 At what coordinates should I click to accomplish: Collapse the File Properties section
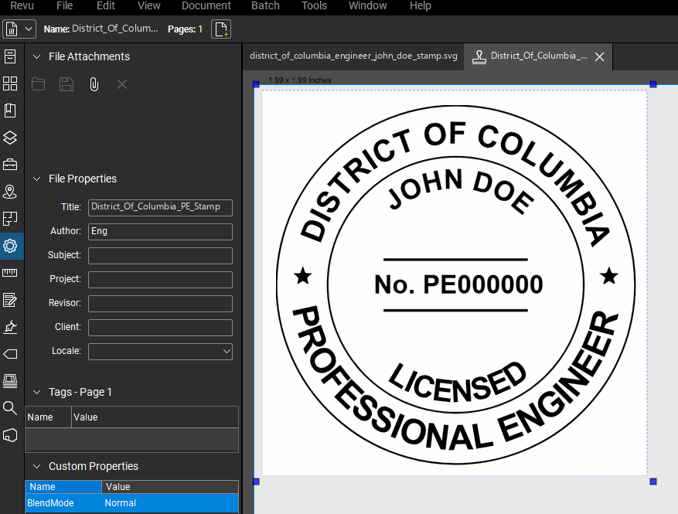(x=37, y=179)
